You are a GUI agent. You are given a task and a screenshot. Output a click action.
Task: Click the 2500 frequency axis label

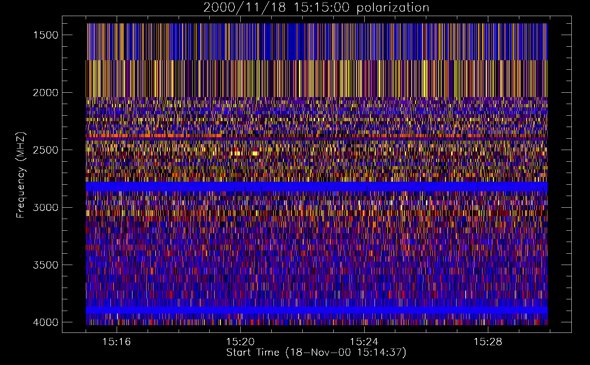tap(46, 150)
